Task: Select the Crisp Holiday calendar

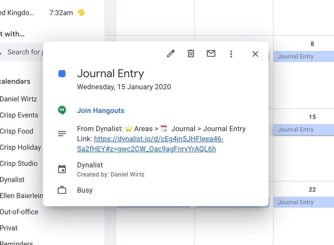Action: [x=20, y=147]
